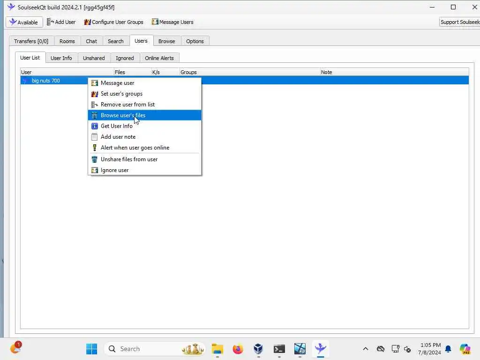This screenshot has height=360, width=480.
Task: Open the Browse tab
Action: pyautogui.click(x=166, y=41)
